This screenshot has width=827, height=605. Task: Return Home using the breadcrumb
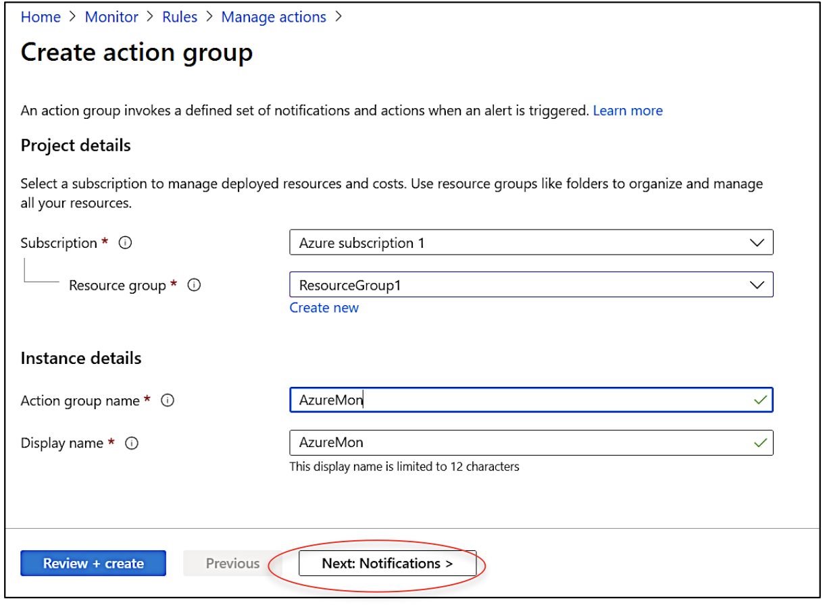(x=41, y=17)
